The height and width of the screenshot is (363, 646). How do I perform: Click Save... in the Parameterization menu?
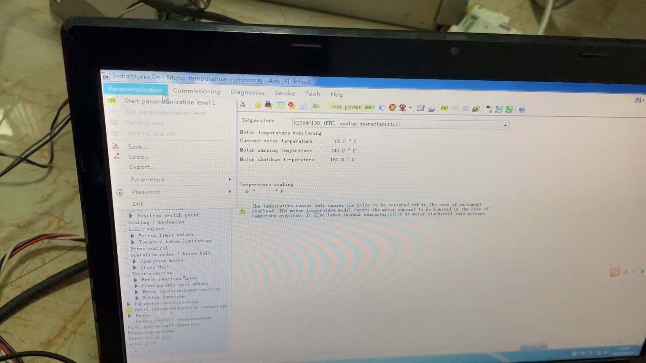(137, 146)
